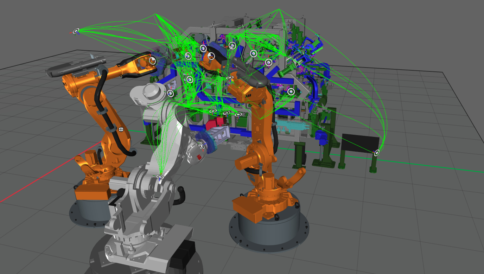
Task: Click the leftmost of the three low waypoint markers
Action: [213, 111]
